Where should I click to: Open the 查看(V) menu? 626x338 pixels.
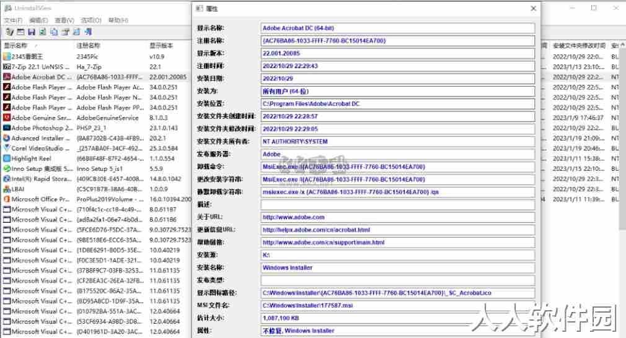(64, 20)
